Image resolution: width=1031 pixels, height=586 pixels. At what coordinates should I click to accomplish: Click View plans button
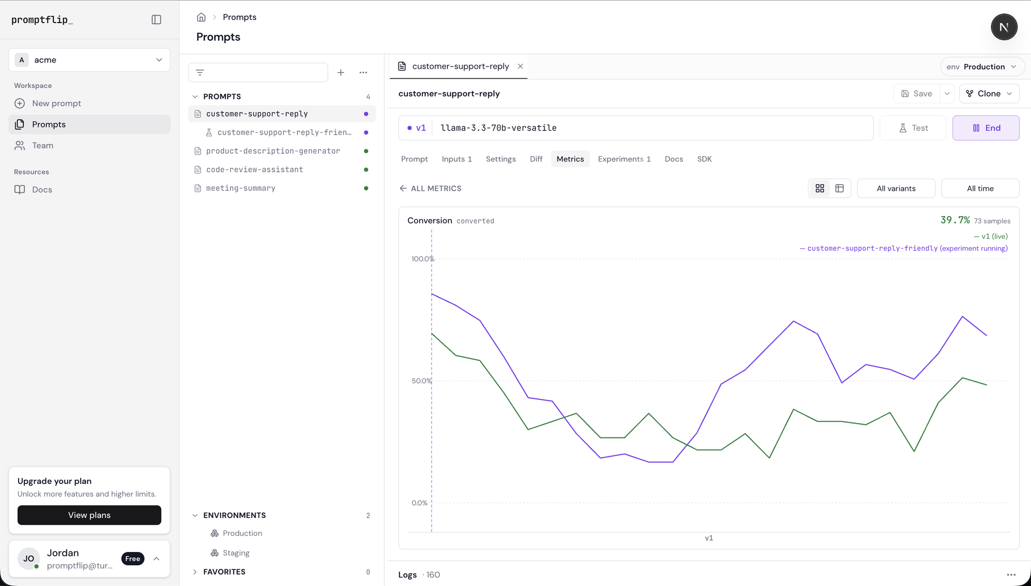89,515
